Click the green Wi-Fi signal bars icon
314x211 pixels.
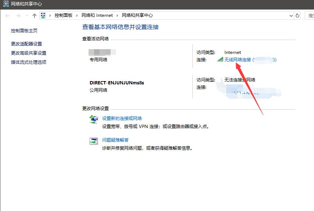[x=220, y=59]
